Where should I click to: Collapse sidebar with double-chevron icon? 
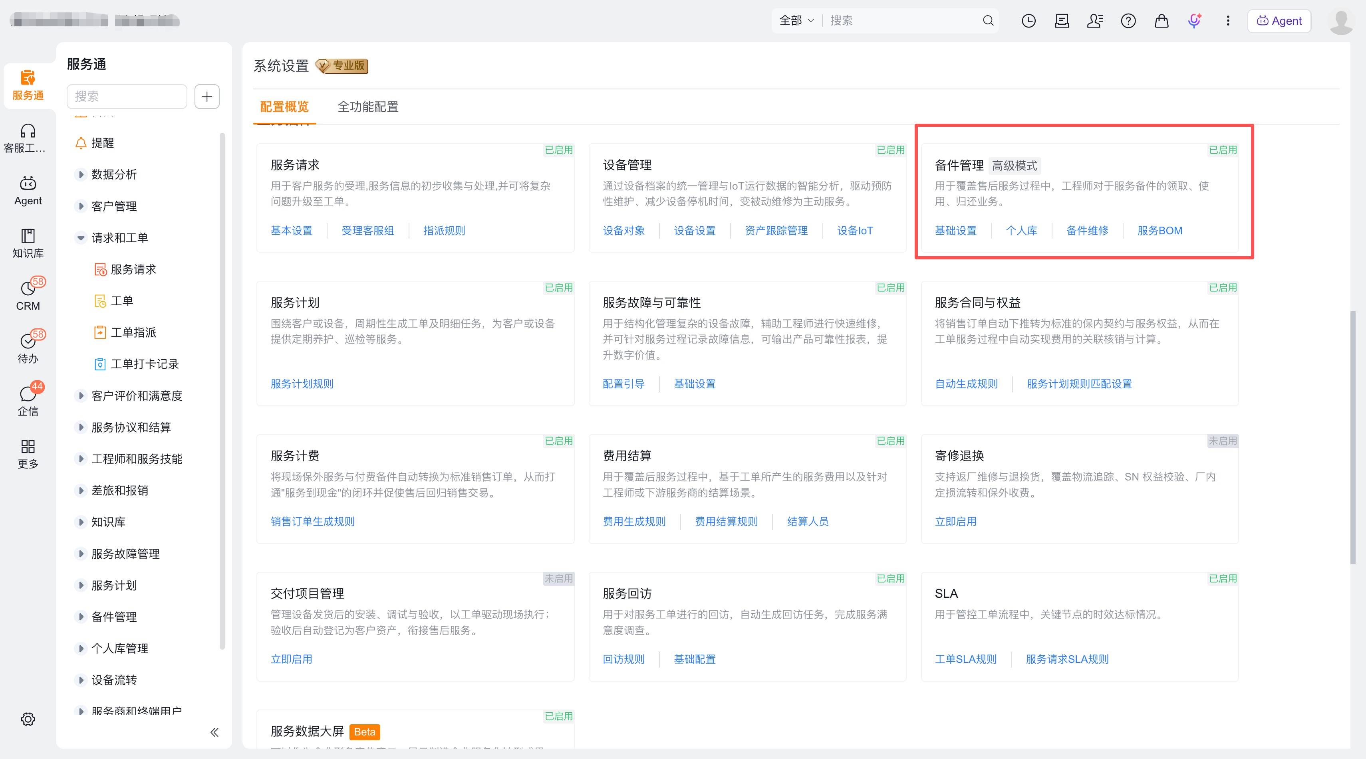click(214, 733)
